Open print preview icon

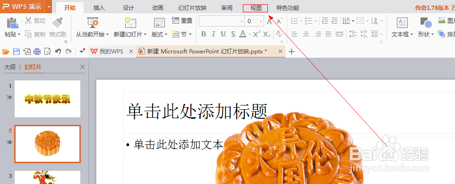click(x=47, y=52)
